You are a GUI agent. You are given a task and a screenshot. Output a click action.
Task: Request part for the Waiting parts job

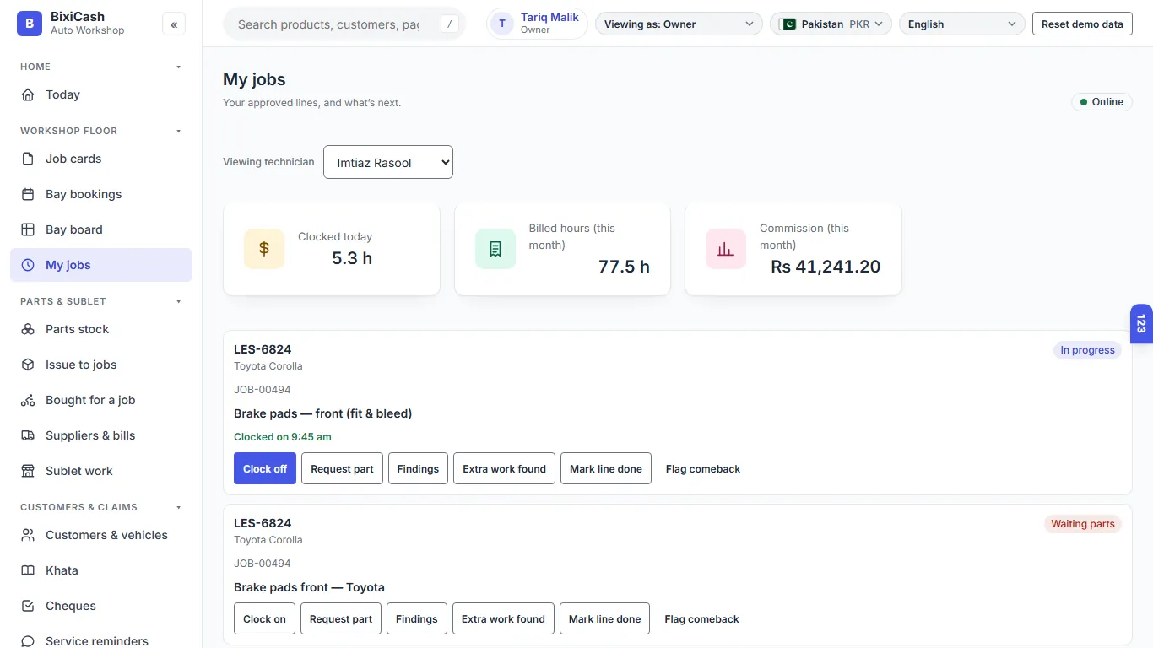coord(341,618)
